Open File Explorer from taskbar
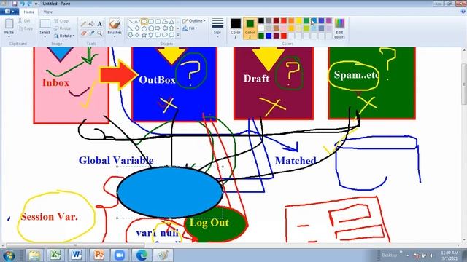This screenshot has height=262, width=467. [34, 255]
